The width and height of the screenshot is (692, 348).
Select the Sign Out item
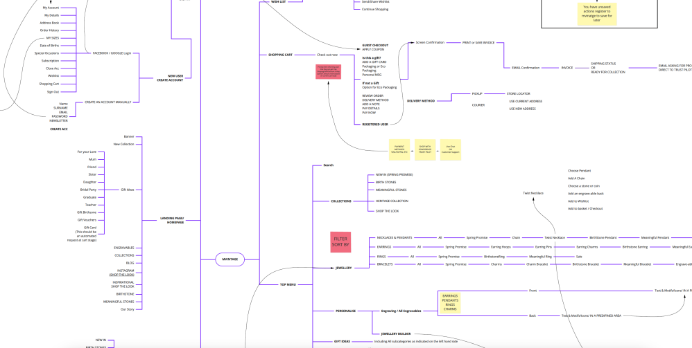(53, 91)
